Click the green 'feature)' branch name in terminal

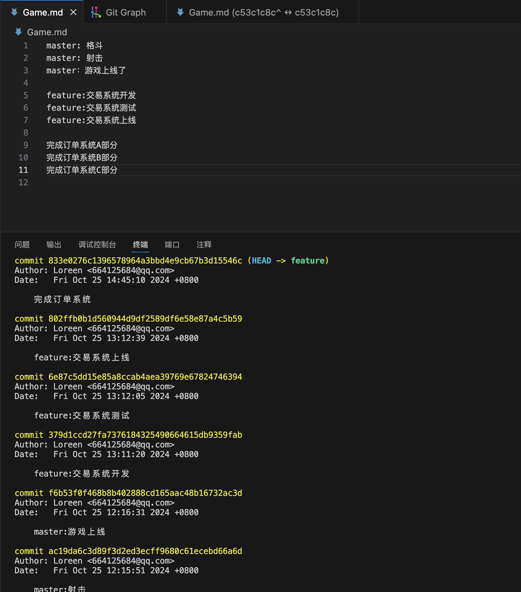point(310,261)
